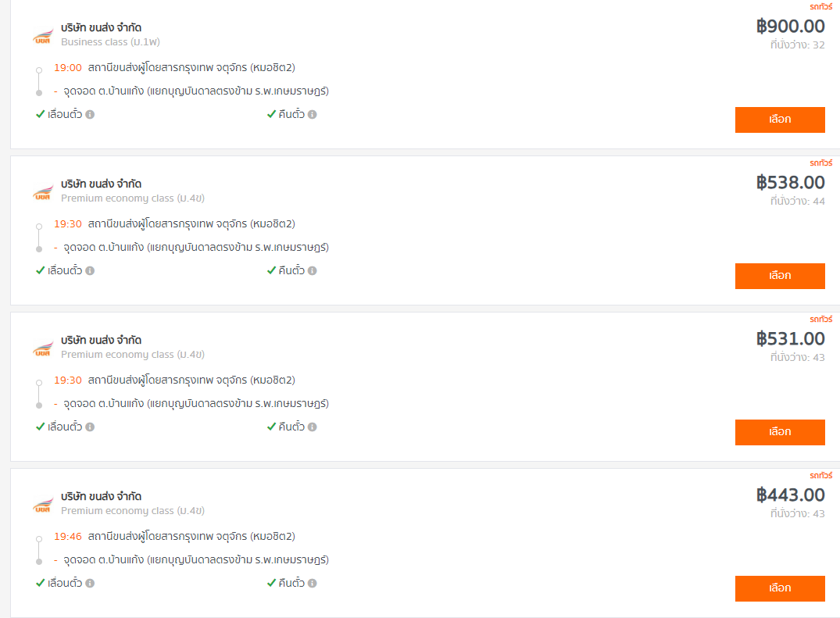Click รถทัวร์ tag above ฿443.00 price
The height and width of the screenshot is (618, 840).
[x=820, y=476]
